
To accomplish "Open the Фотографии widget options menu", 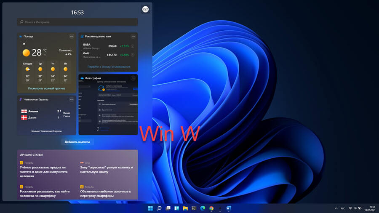I will (x=133, y=78).
